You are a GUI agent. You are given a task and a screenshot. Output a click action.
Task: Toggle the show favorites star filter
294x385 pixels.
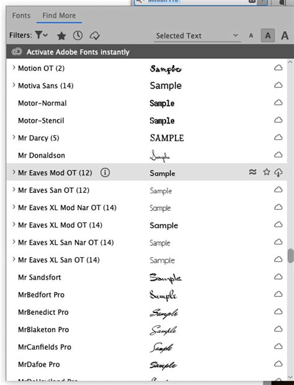point(61,36)
